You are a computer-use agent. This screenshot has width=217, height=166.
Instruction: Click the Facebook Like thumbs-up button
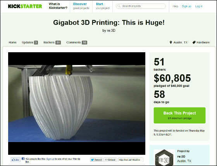point(15,160)
